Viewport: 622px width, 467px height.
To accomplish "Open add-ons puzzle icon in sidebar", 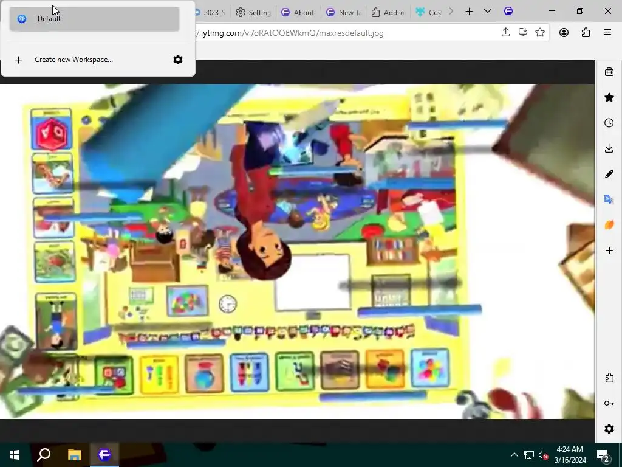I will [x=609, y=378].
